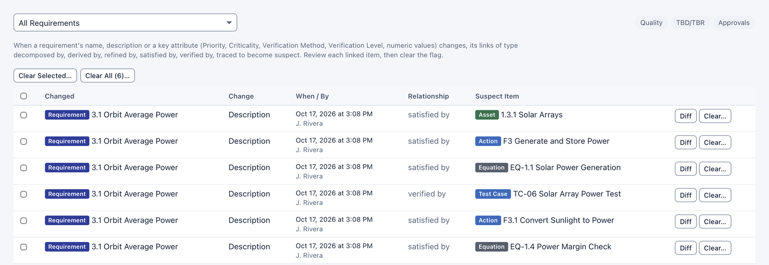Clear suspect flag for TC-06 Solar Array Power Test
The width and height of the screenshot is (769, 265).
[715, 195]
